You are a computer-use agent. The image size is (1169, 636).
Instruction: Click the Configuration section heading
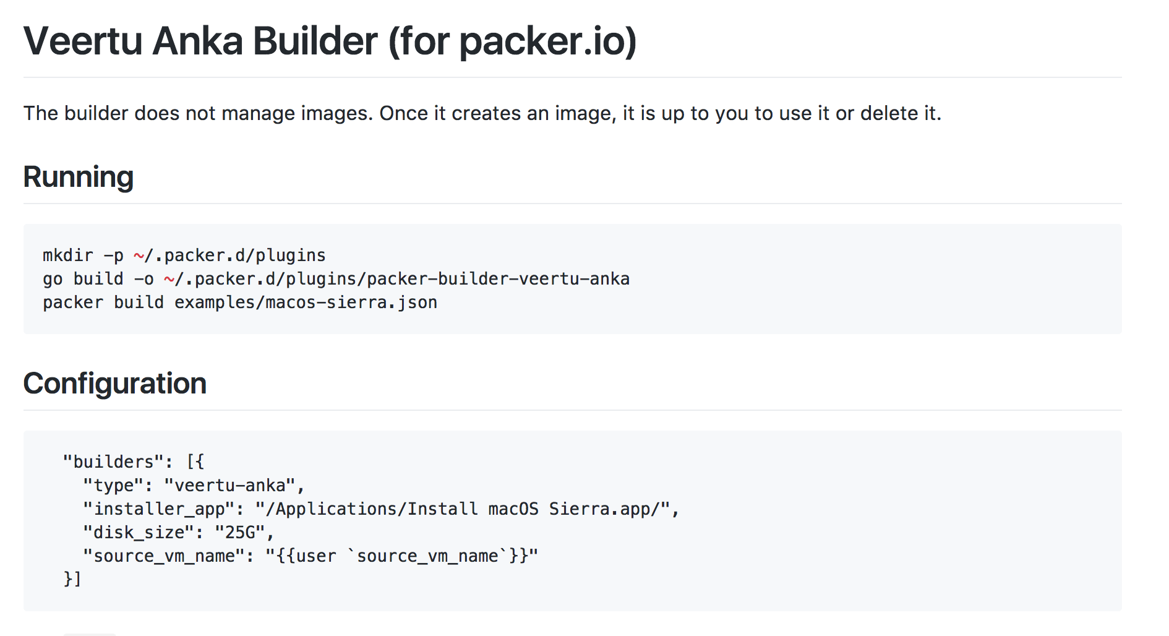[x=115, y=384]
